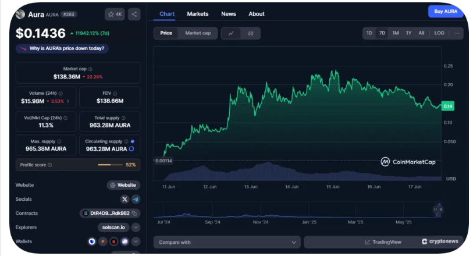Copy the DtR4D9...Rdk982 contract address
Screen dimensions: 473x256
pos(134,214)
